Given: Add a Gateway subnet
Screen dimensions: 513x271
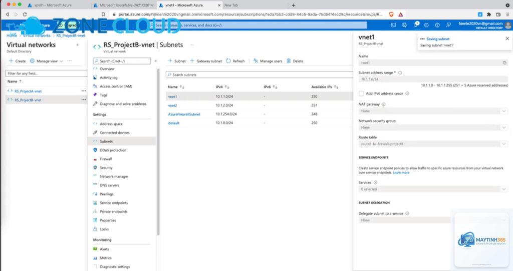Looking at the screenshot, I should (x=206, y=61).
